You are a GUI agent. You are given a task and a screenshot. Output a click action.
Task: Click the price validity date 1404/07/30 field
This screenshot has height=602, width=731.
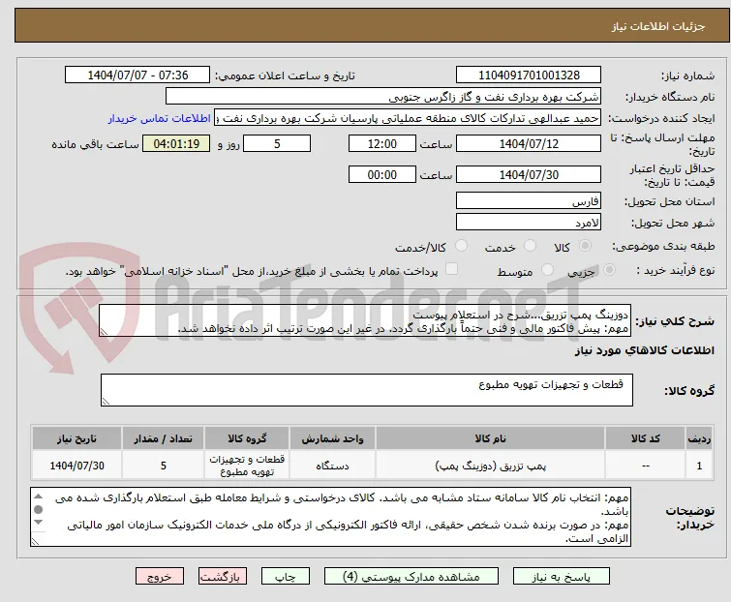click(x=529, y=175)
